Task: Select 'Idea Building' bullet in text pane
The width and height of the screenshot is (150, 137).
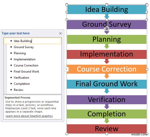Action: click(33, 41)
